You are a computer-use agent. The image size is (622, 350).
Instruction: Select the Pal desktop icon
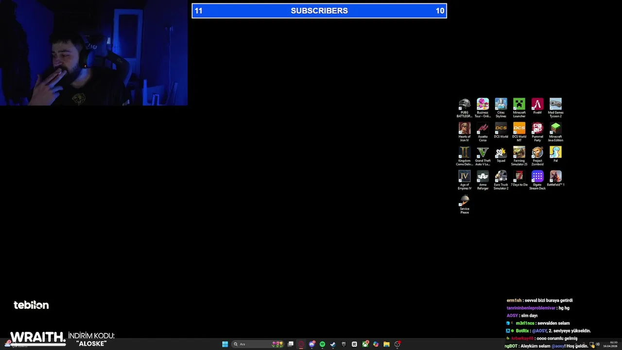click(555, 155)
